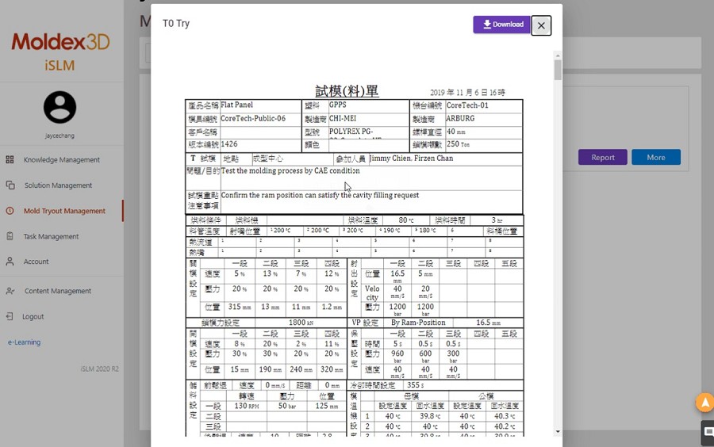Log out via Logout item
Screen dimensions: 714x447
pyautogui.click(x=33, y=316)
